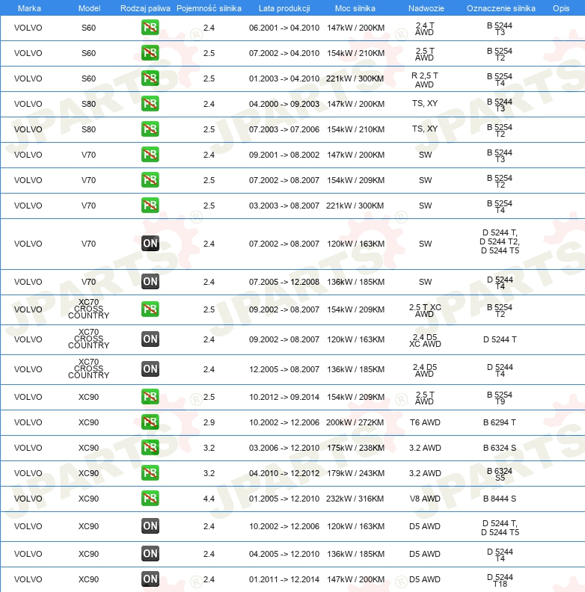Select the 232kW / 316KM power cell
The height and width of the screenshot is (592, 585).
(355, 499)
